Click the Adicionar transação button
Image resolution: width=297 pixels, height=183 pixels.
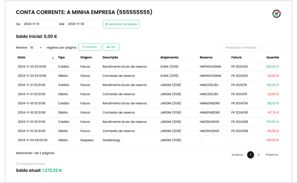[121, 24]
